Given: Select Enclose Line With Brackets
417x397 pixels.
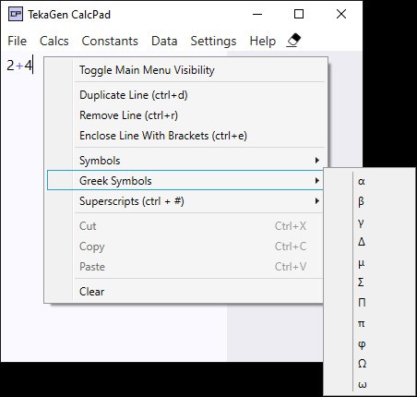Looking at the screenshot, I should point(185,136).
